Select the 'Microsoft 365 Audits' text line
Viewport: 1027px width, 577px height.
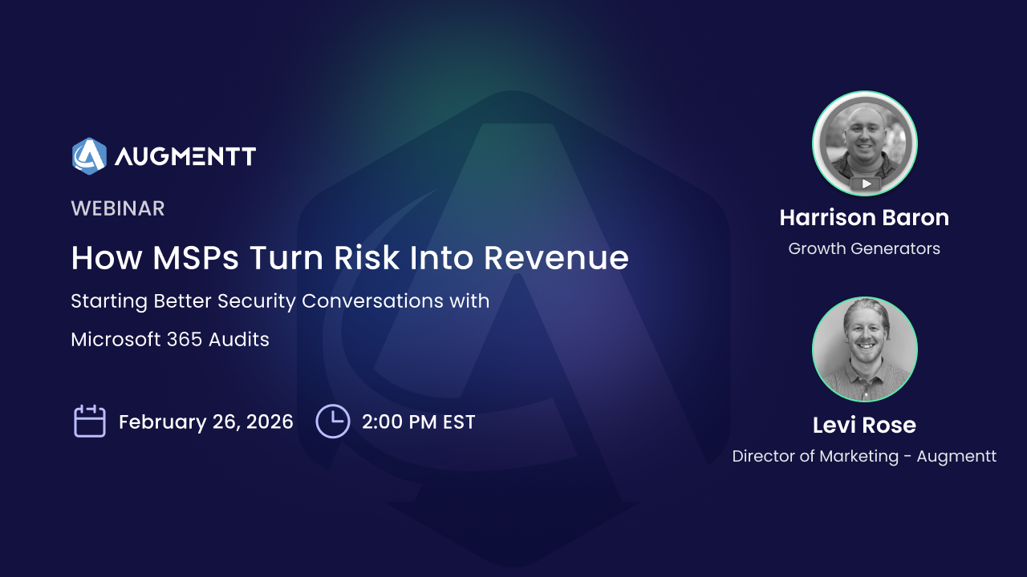pyautogui.click(x=170, y=340)
